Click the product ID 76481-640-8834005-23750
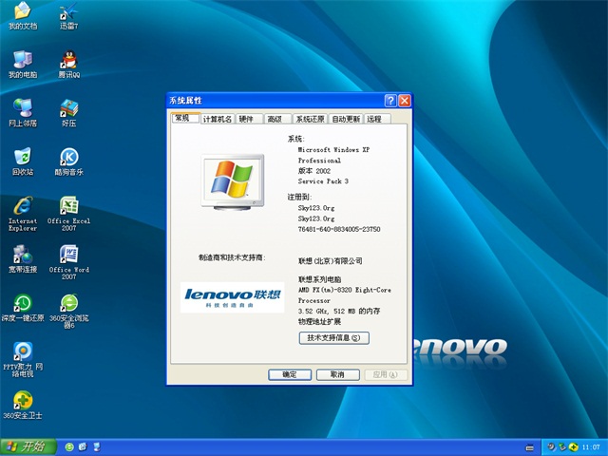The height and width of the screenshot is (456, 608). [339, 229]
